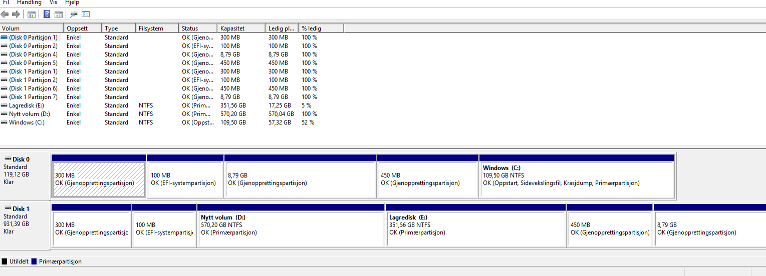Select the drive icon beside Windows (C:)
Viewport: 766px width, 276px height.
[x=4, y=122]
